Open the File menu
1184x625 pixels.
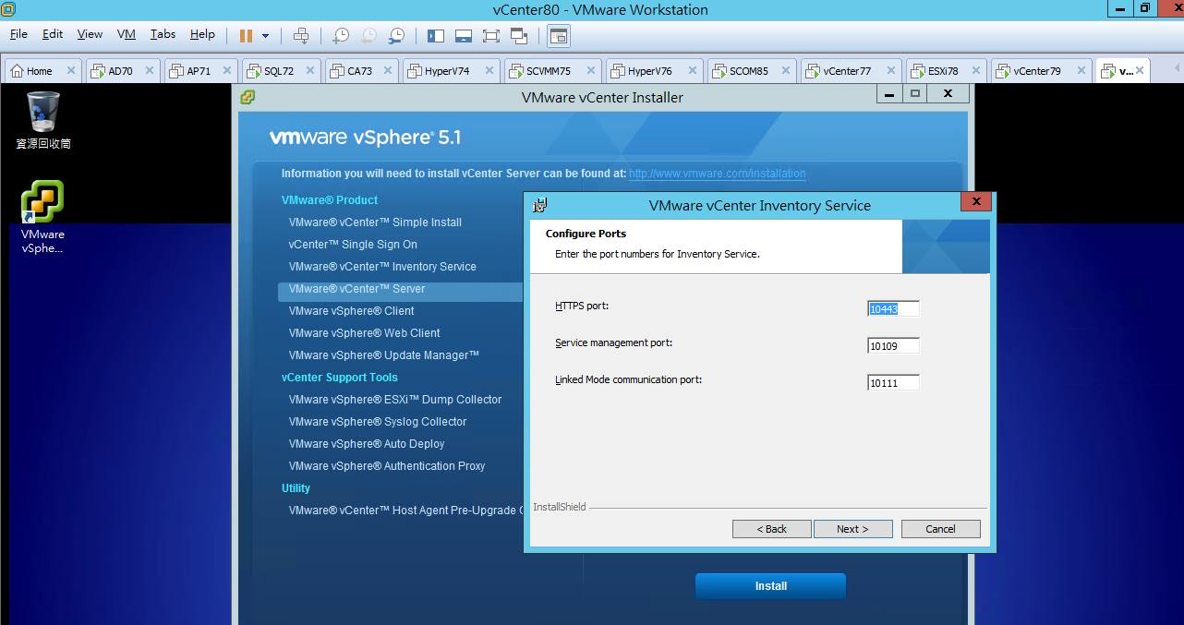(18, 34)
